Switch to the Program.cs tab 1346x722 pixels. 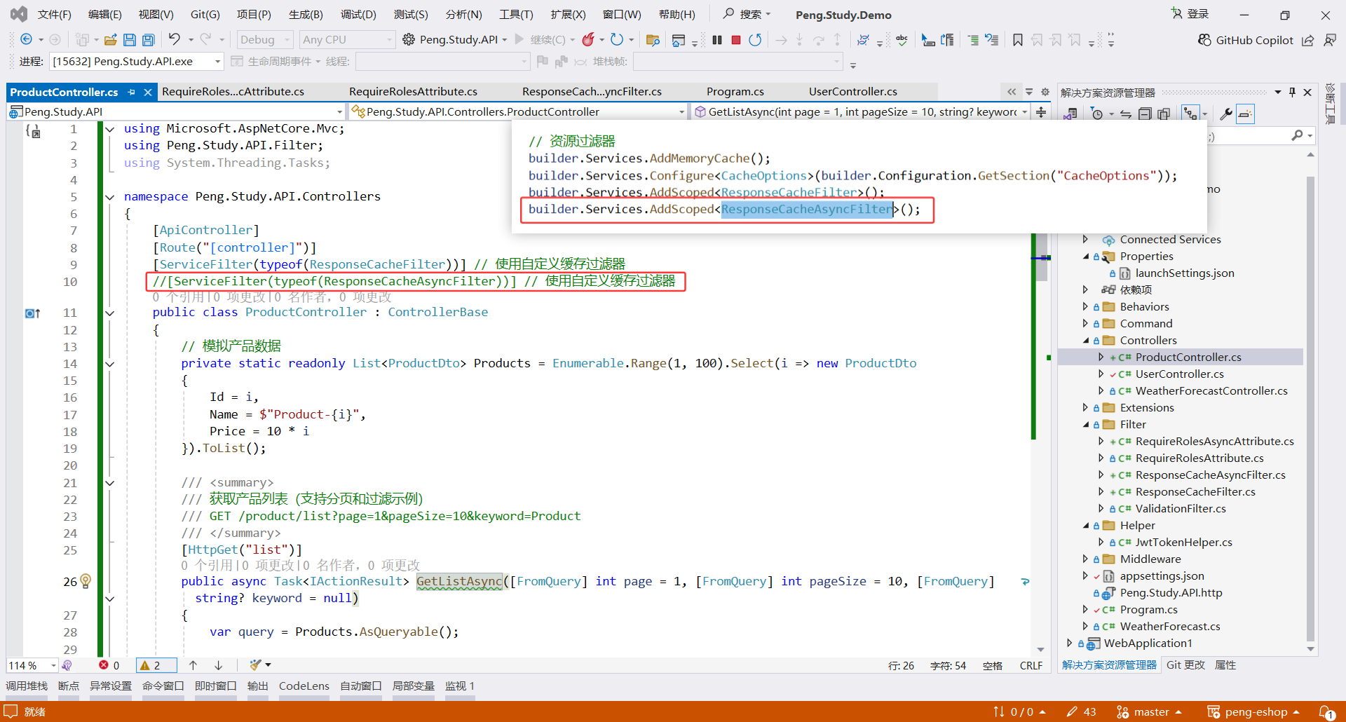tap(735, 92)
